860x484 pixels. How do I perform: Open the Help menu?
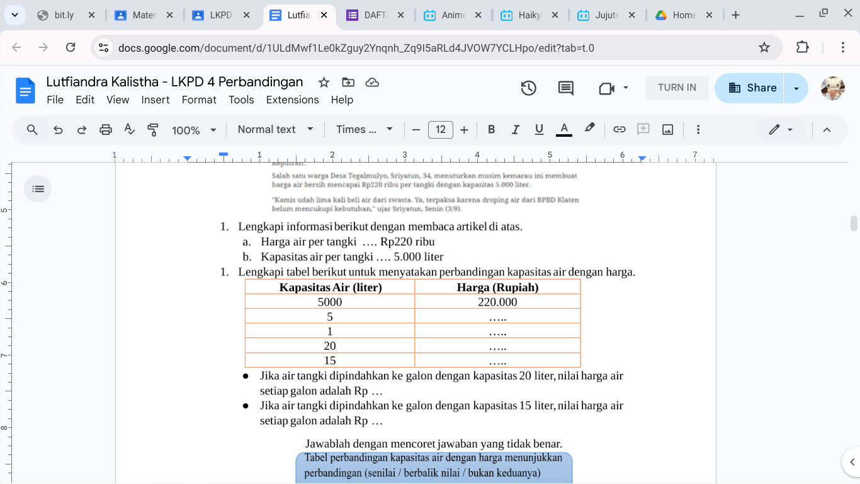pos(342,100)
